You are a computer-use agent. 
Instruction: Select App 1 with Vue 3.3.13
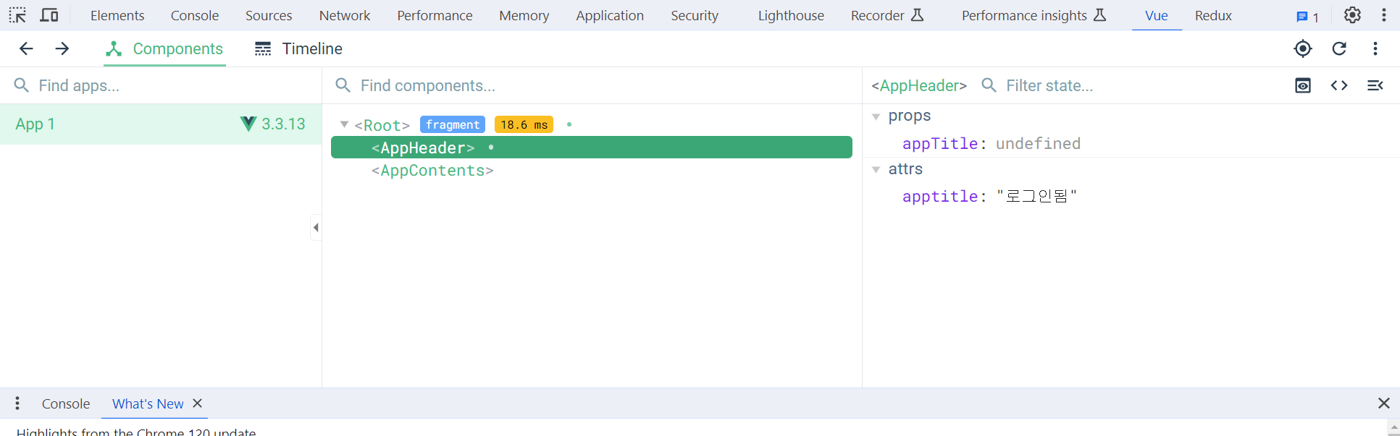[161, 124]
